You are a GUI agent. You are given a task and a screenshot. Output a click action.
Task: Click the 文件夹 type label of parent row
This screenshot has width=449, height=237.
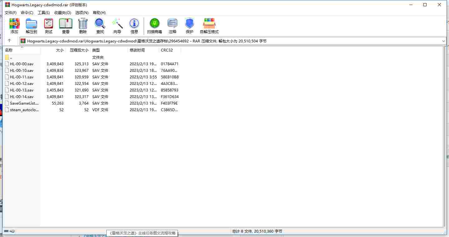tap(98, 57)
